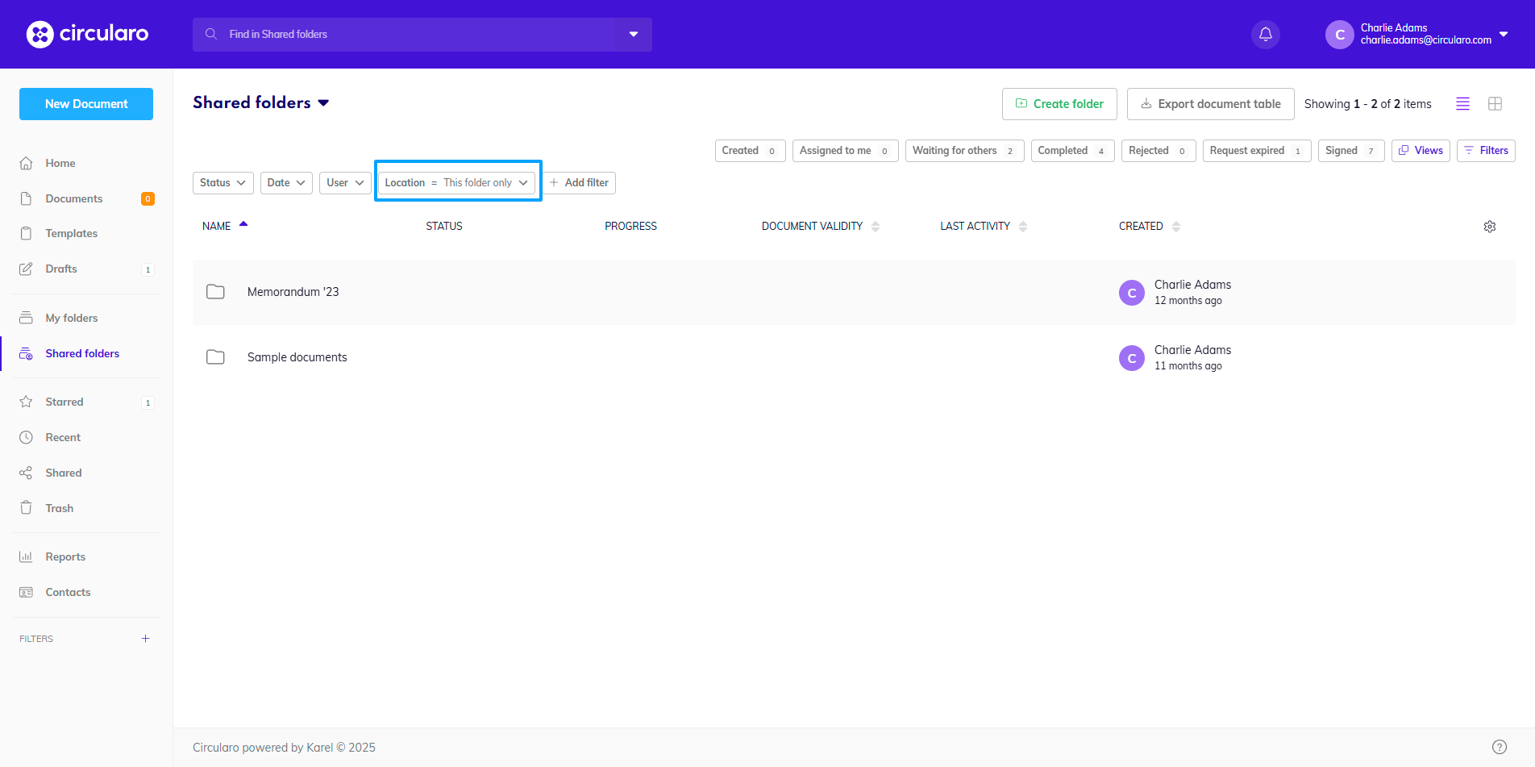The width and height of the screenshot is (1535, 767).
Task: Open the Location filter dropdown
Action: click(x=456, y=183)
